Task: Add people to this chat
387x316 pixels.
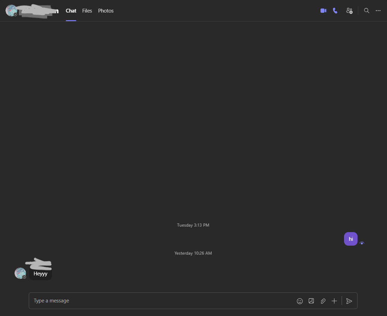Action: coord(349,10)
